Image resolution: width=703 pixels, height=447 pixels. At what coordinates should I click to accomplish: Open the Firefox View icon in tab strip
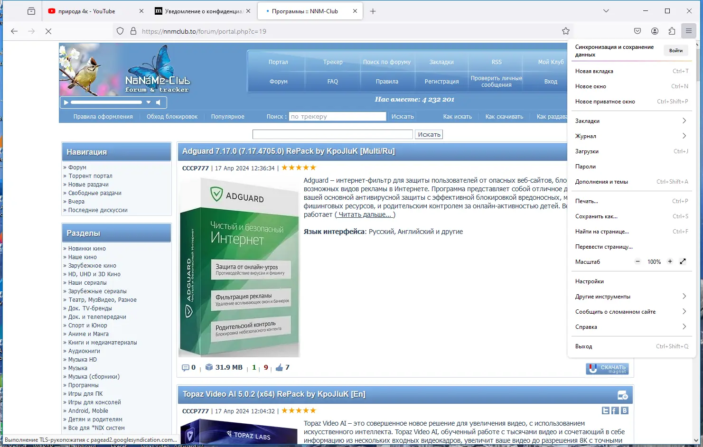click(x=31, y=11)
